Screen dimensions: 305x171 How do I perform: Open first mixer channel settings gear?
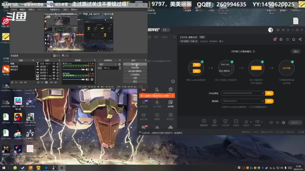[x=92, y=70]
